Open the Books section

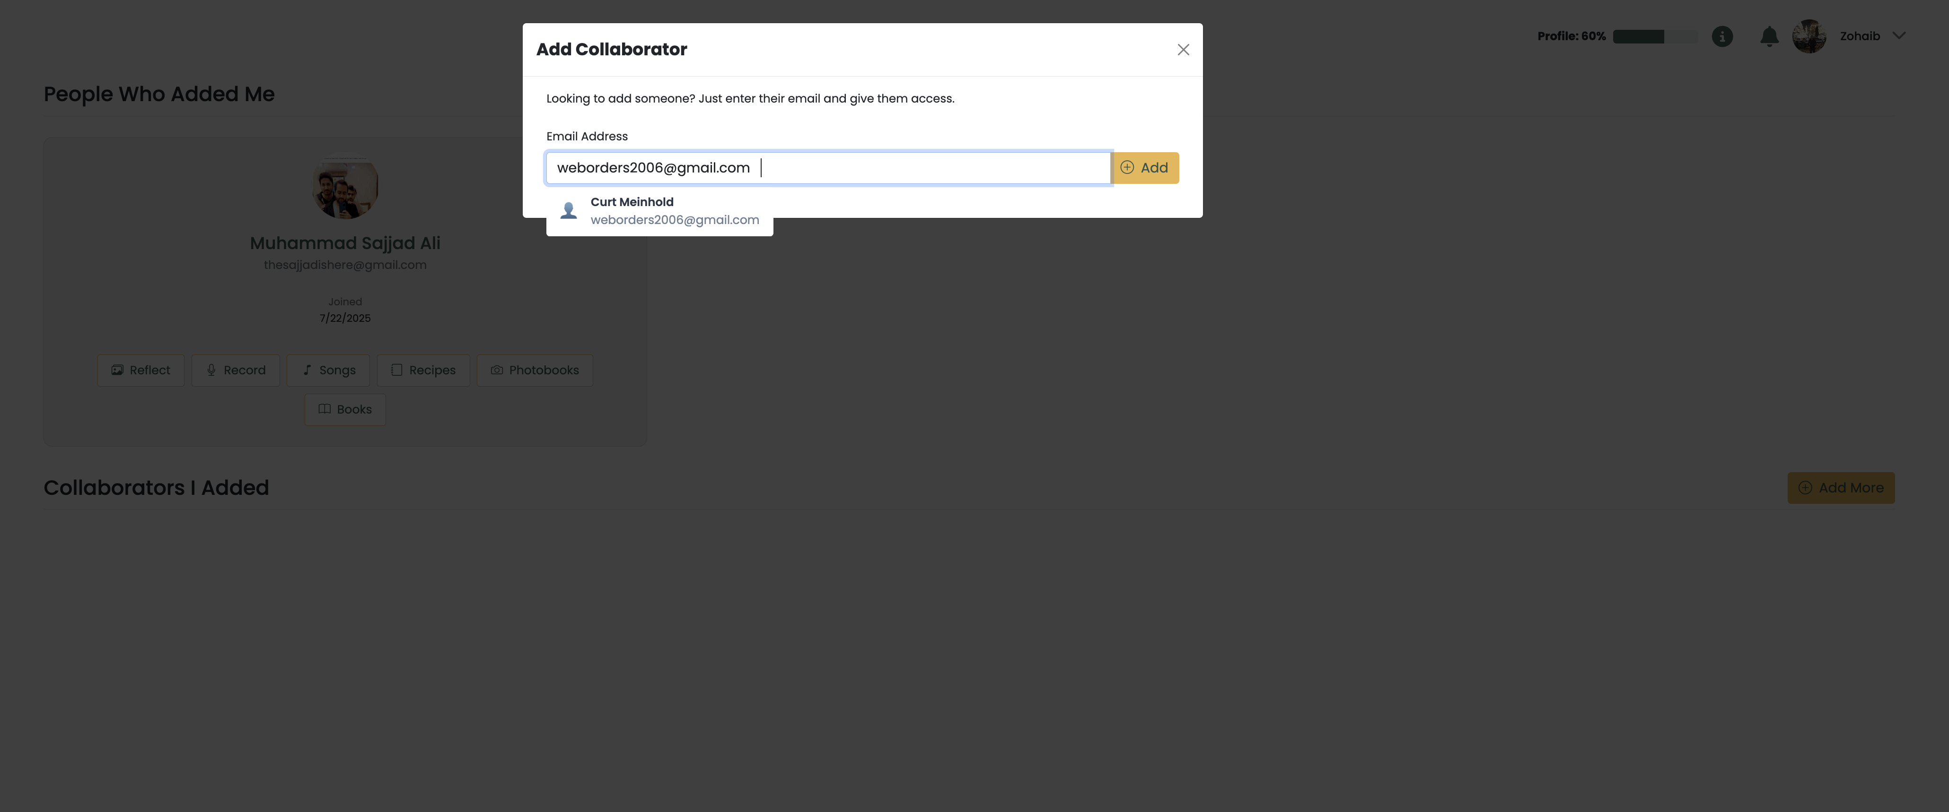(345, 410)
